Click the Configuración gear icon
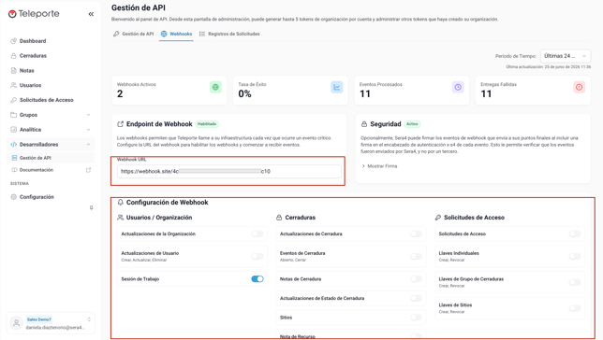Image resolution: width=603 pixels, height=340 pixels. point(13,197)
